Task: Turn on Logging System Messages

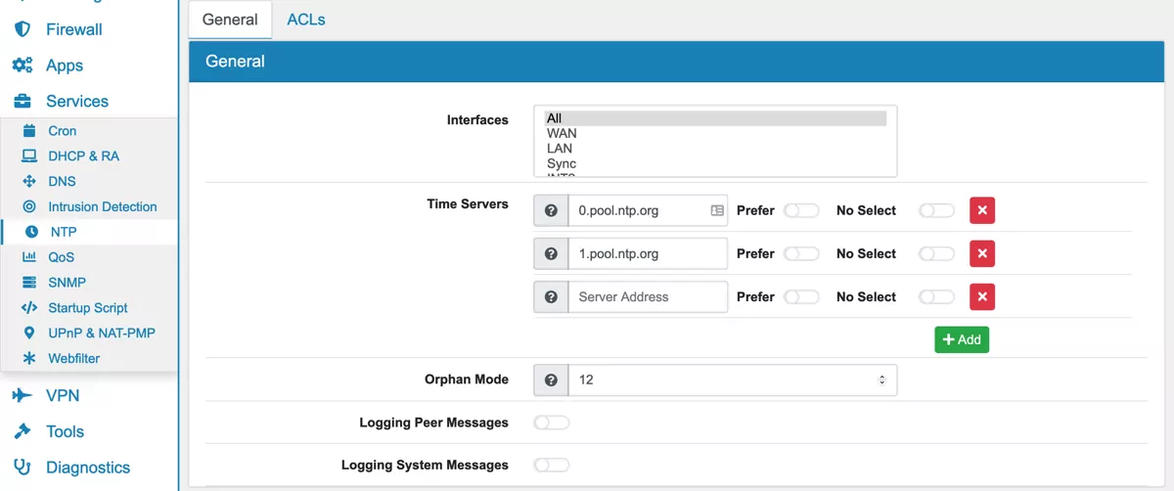Action: (552, 465)
